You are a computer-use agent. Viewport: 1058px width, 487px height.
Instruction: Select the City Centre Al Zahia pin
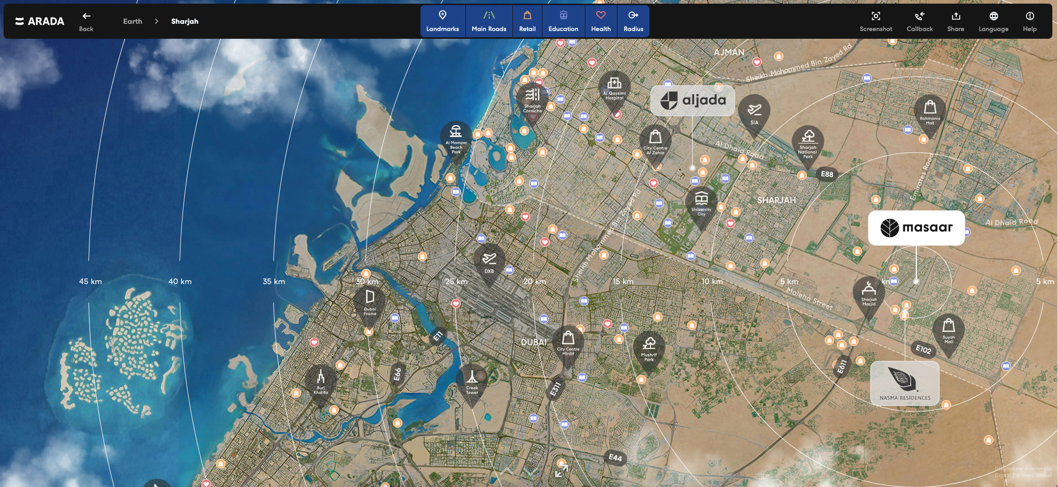(655, 143)
